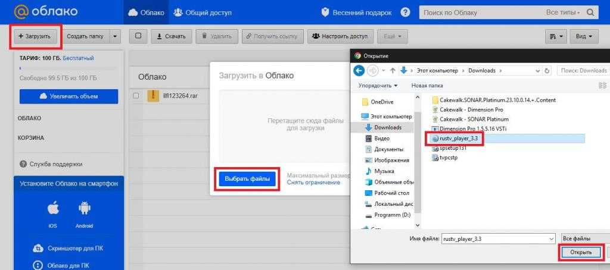Select Документы in navigation tree
Screen dimensions: 610x270
pos(384,149)
